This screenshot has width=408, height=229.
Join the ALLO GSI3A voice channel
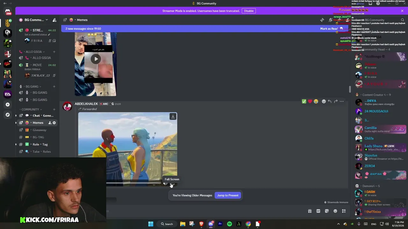[37, 58]
